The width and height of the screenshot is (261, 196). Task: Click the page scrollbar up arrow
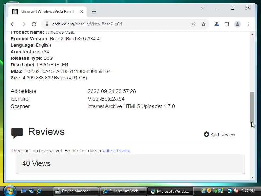click(252, 35)
